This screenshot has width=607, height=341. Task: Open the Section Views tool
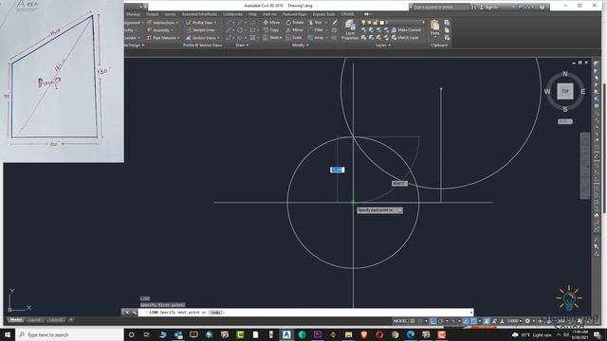click(201, 38)
